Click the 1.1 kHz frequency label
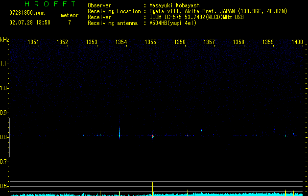The width and height of the screenshot is (308, 196). [x=4, y=64]
